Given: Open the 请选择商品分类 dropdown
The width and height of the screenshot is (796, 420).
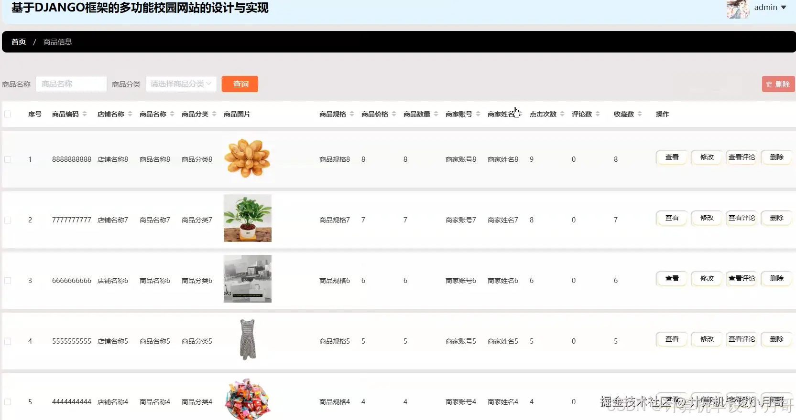Looking at the screenshot, I should point(181,84).
